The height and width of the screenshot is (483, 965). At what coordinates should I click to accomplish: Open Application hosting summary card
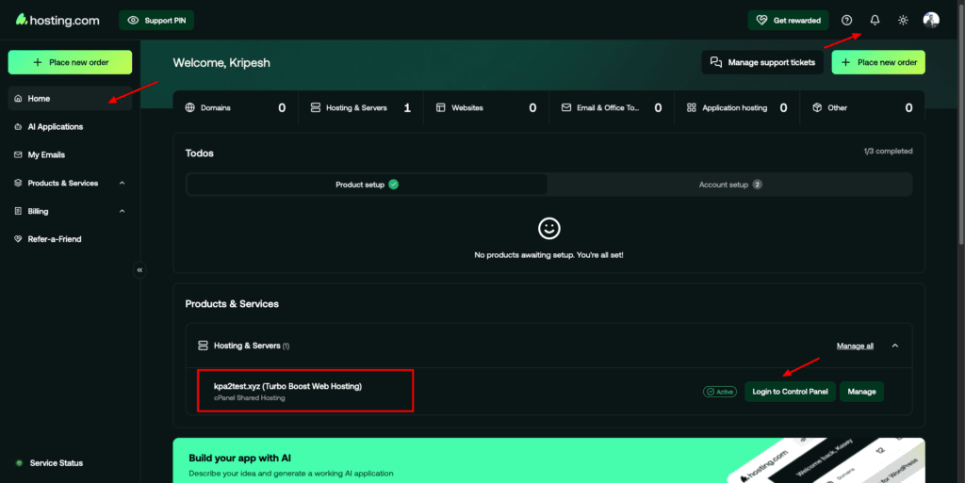pyautogui.click(x=737, y=107)
